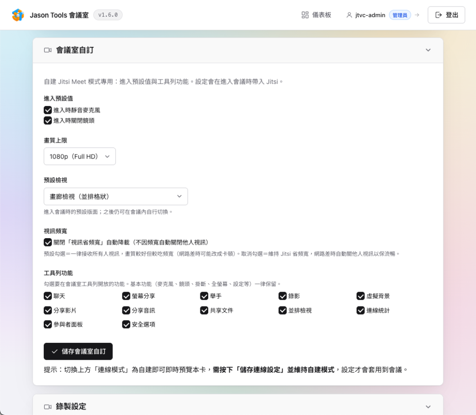Image resolution: width=476 pixels, height=415 pixels.
Task: Uncheck 進入時靜音麥克風 checkbox
Action: click(x=48, y=110)
